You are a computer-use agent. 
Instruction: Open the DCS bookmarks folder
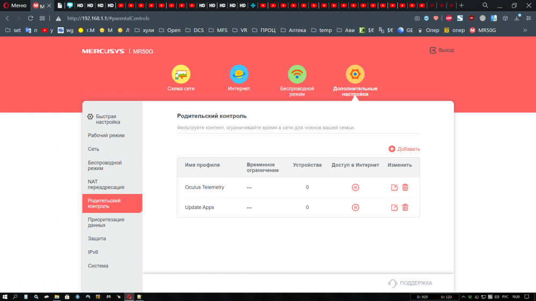(x=195, y=30)
